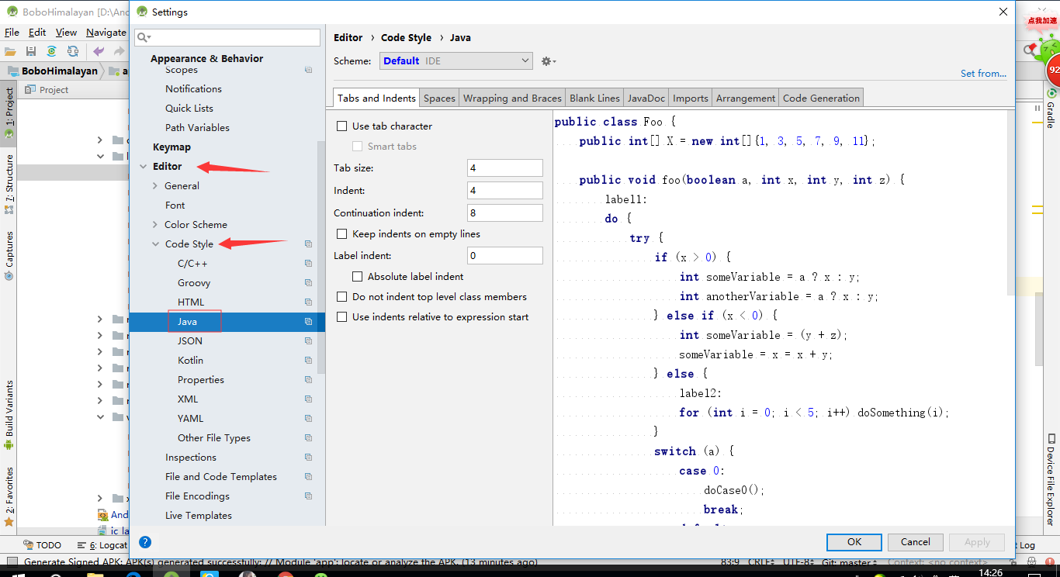Click the per-project icon on the Code Style row

tap(308, 244)
